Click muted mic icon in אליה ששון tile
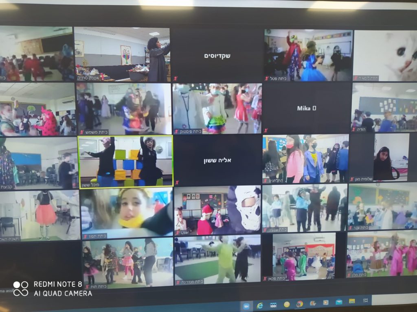 tap(178, 182)
